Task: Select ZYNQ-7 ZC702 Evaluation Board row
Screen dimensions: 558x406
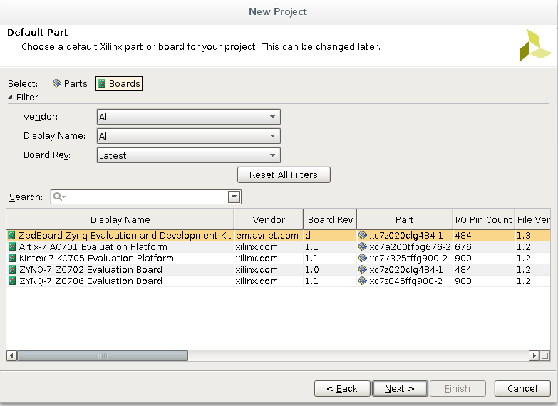Action: (279, 269)
